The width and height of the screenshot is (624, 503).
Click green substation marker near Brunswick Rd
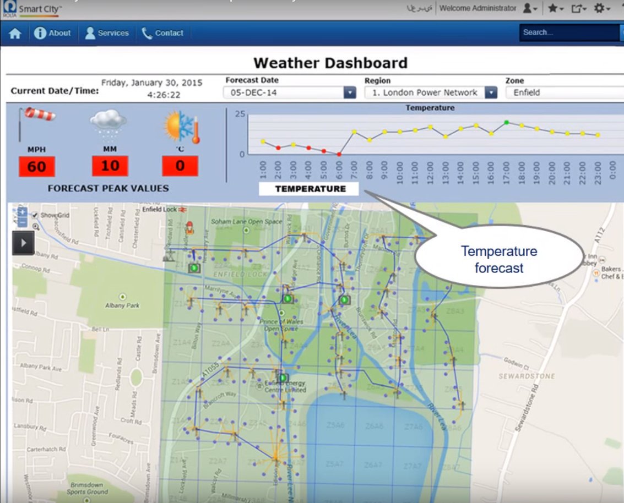pyautogui.click(x=345, y=299)
